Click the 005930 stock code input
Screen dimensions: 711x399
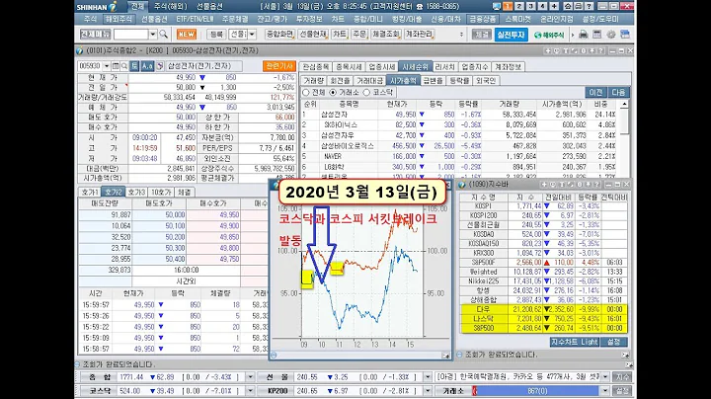90,66
